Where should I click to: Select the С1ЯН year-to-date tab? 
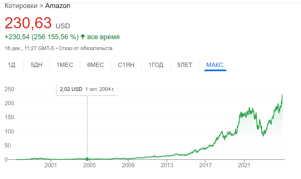point(126,65)
